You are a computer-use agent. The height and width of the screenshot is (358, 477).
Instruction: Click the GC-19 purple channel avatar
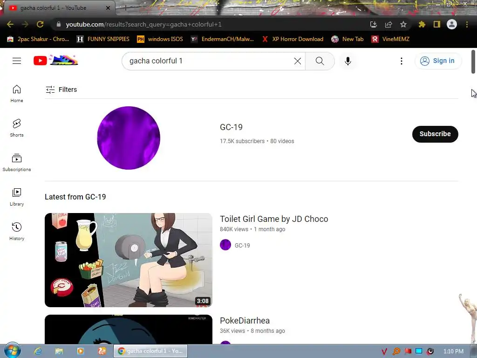click(129, 138)
